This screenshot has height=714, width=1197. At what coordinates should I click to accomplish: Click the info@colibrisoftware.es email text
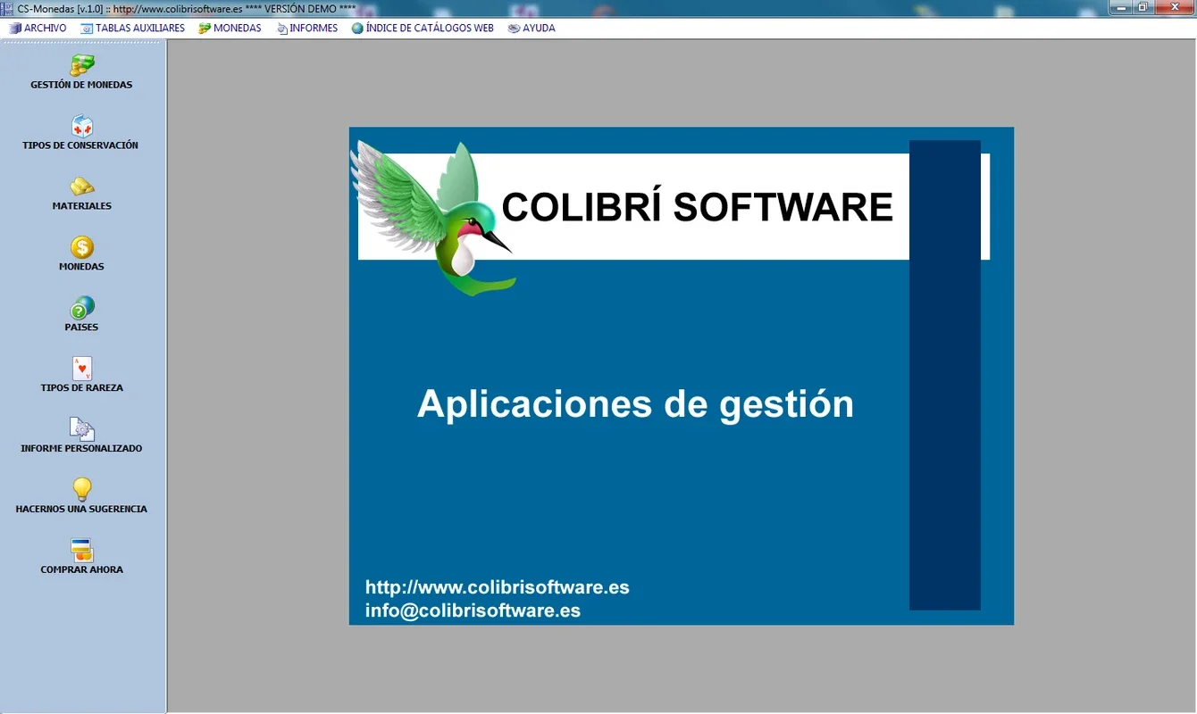pyautogui.click(x=473, y=610)
